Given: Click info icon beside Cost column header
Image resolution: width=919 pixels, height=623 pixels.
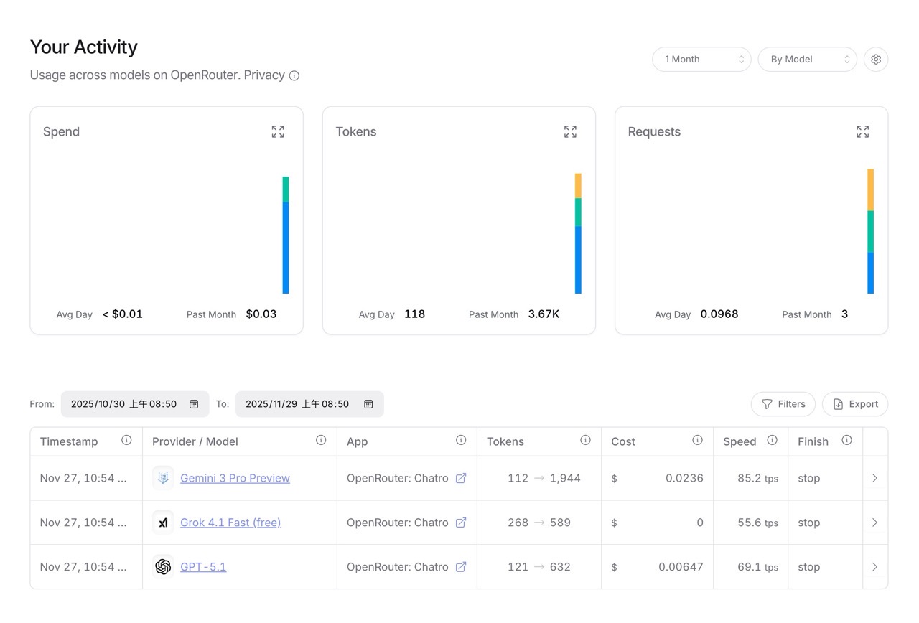Looking at the screenshot, I should point(697,441).
